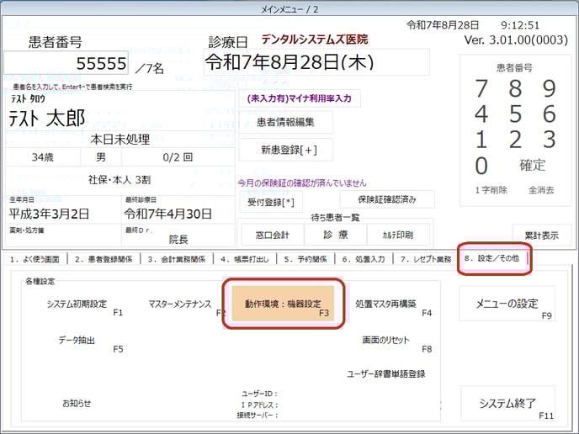Open 3.会計業務関係 tab
579x434 pixels.
[175, 259]
